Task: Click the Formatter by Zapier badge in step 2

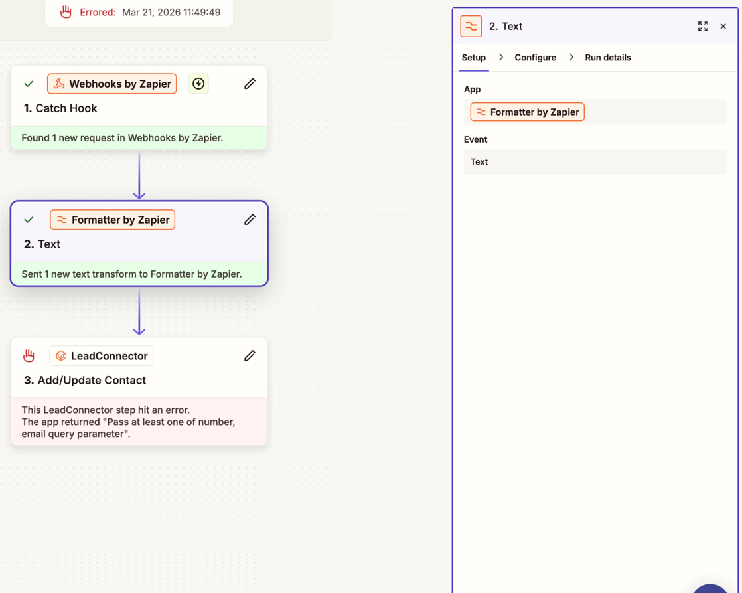Action: pyautogui.click(x=113, y=220)
